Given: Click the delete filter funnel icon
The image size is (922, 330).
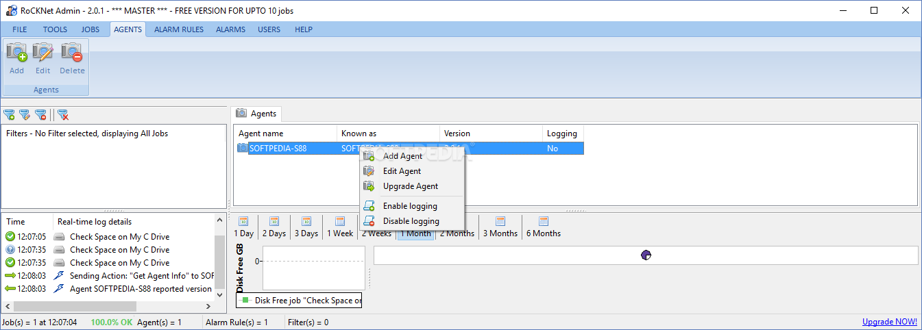Looking at the screenshot, I should [x=40, y=115].
